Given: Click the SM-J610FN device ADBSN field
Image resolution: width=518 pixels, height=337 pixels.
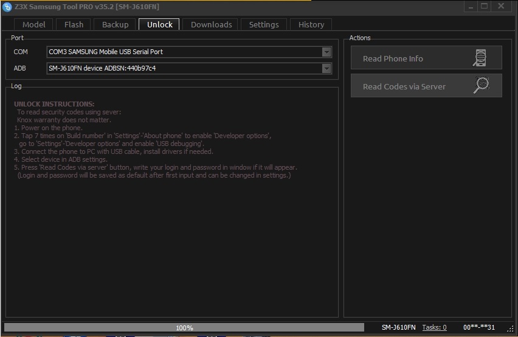Looking at the screenshot, I should [x=189, y=68].
